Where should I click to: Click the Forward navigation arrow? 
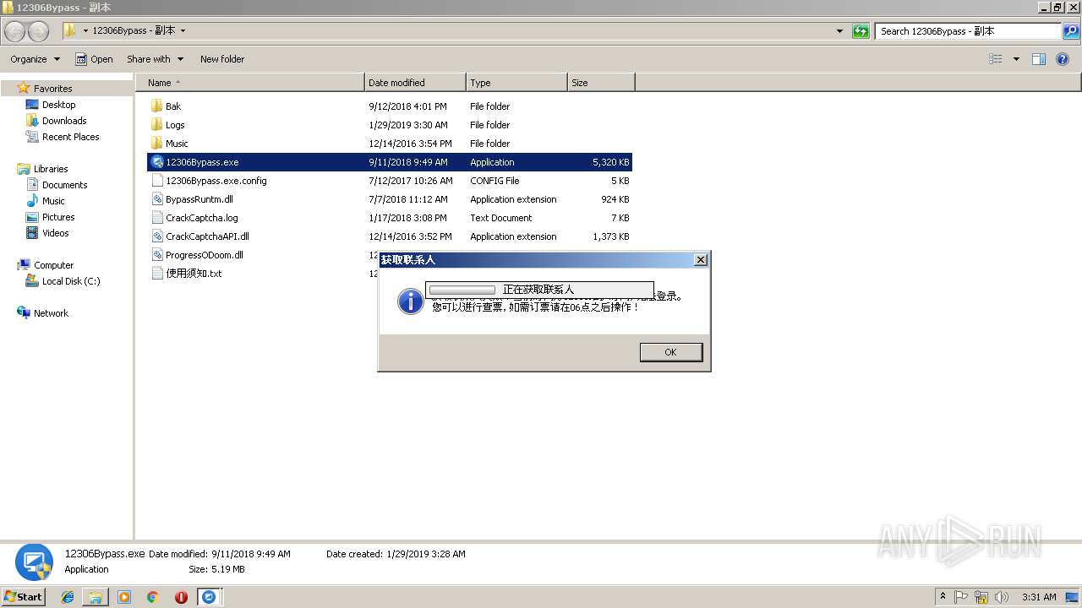tap(39, 31)
